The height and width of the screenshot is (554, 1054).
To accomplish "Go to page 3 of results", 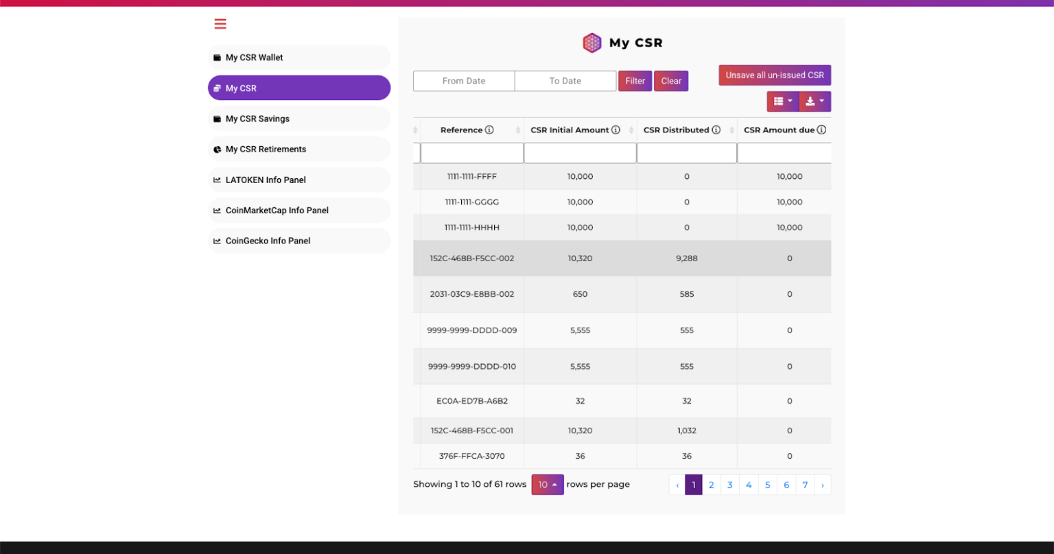I will (729, 485).
